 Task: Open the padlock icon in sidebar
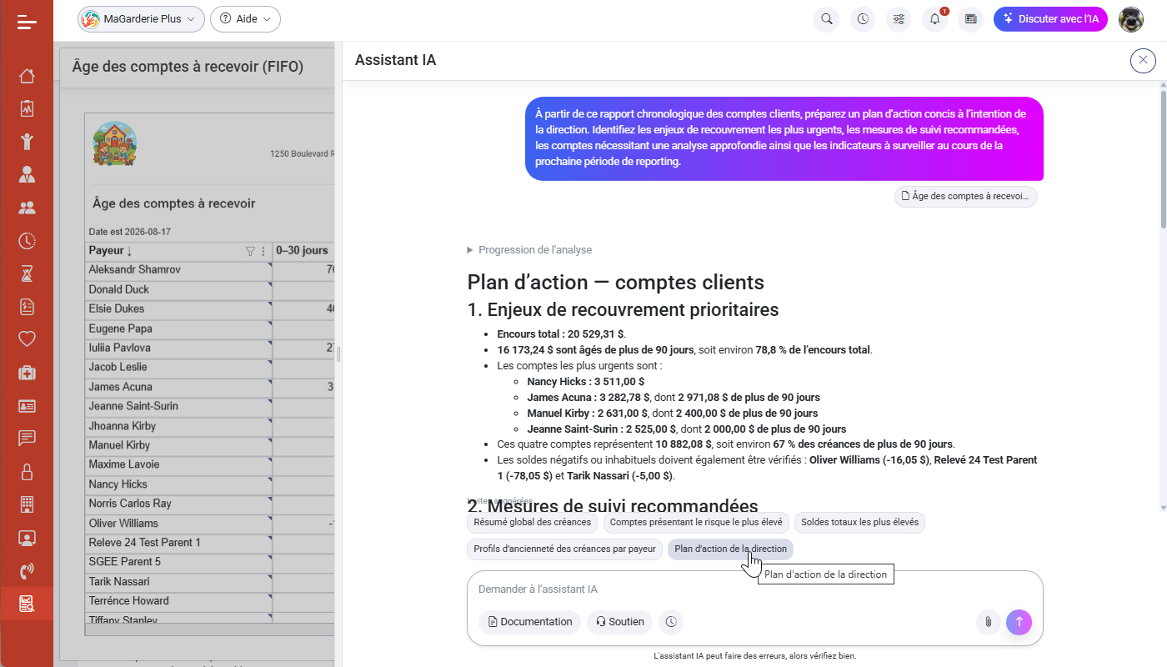click(27, 471)
